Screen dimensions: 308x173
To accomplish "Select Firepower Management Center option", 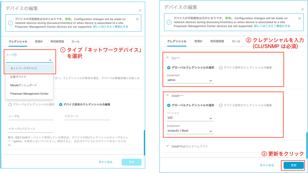I will pos(30,94).
